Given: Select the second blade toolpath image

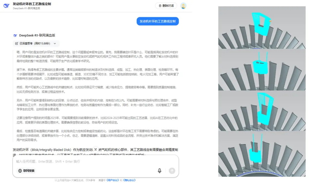Looking at the screenshot, I should coord(262,70).
